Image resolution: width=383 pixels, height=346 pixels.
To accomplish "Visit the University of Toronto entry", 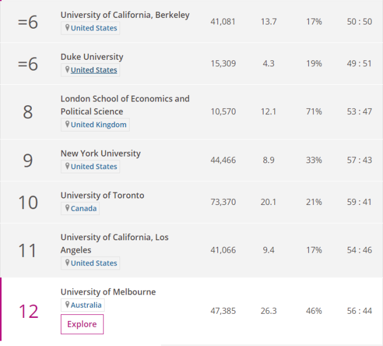I will [x=102, y=195].
